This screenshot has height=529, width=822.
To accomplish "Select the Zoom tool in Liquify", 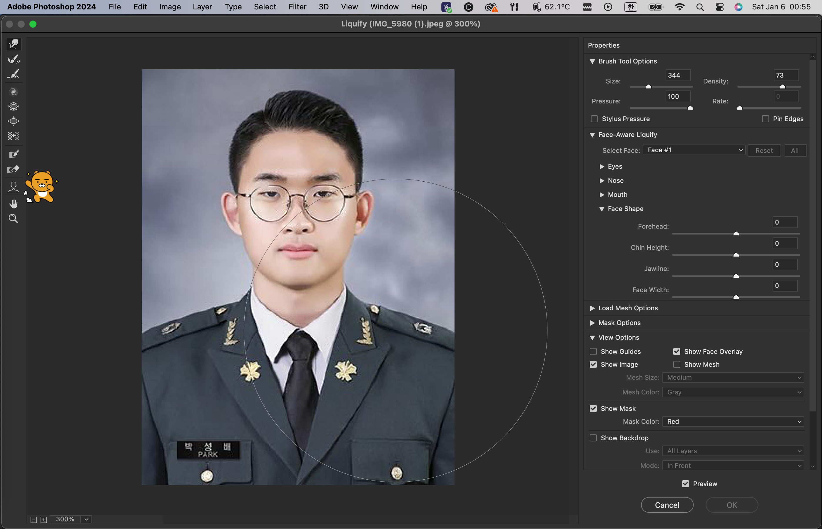I will pyautogui.click(x=14, y=218).
